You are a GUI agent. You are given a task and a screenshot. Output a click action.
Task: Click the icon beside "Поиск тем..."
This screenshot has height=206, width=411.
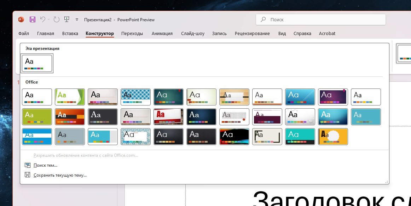(28, 165)
